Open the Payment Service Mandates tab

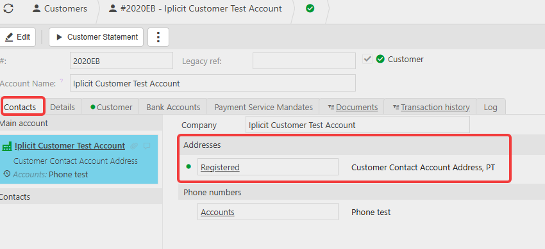264,107
